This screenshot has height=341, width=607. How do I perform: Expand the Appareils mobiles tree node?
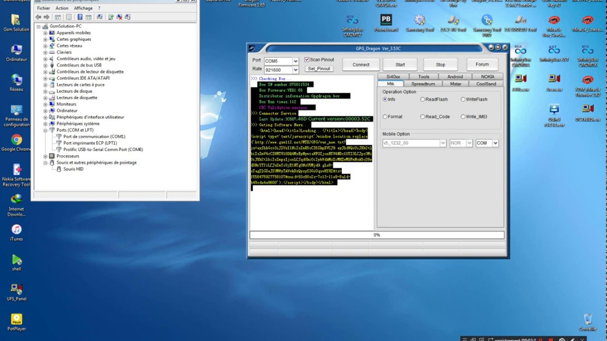46,33
